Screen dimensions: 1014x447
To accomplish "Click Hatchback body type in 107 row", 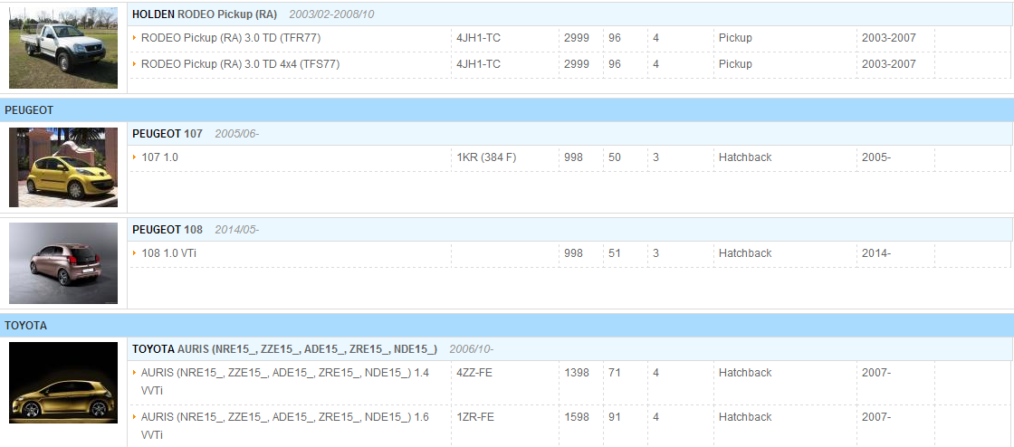I will pos(745,157).
